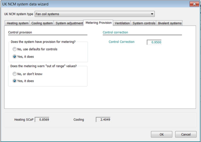Screen dimensions: 201x142
Task: Click the Heating SCoP value box
Action: tap(42, 120)
